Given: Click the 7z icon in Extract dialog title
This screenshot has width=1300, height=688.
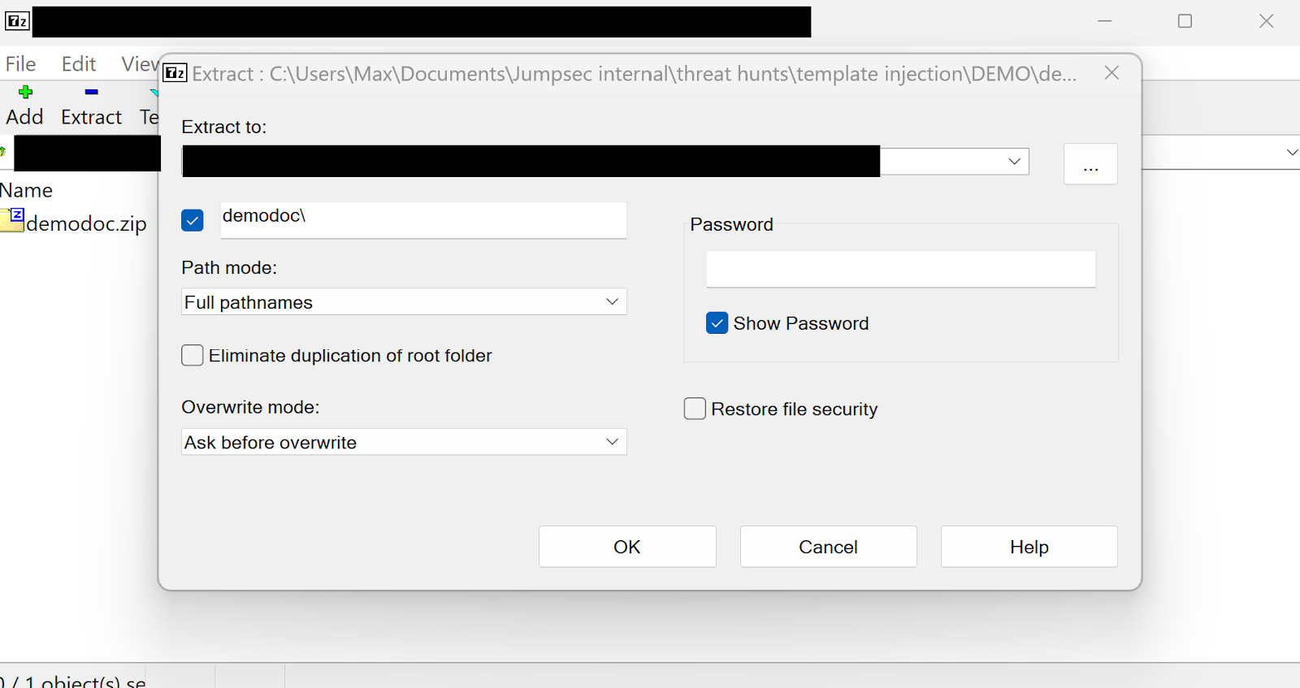Looking at the screenshot, I should (x=175, y=73).
